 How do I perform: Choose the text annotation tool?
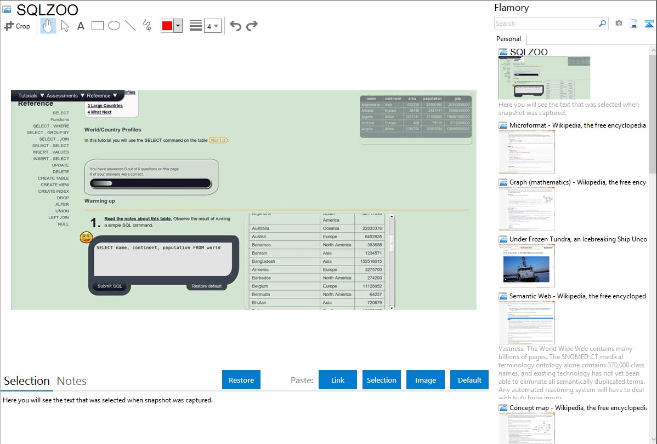coord(81,26)
